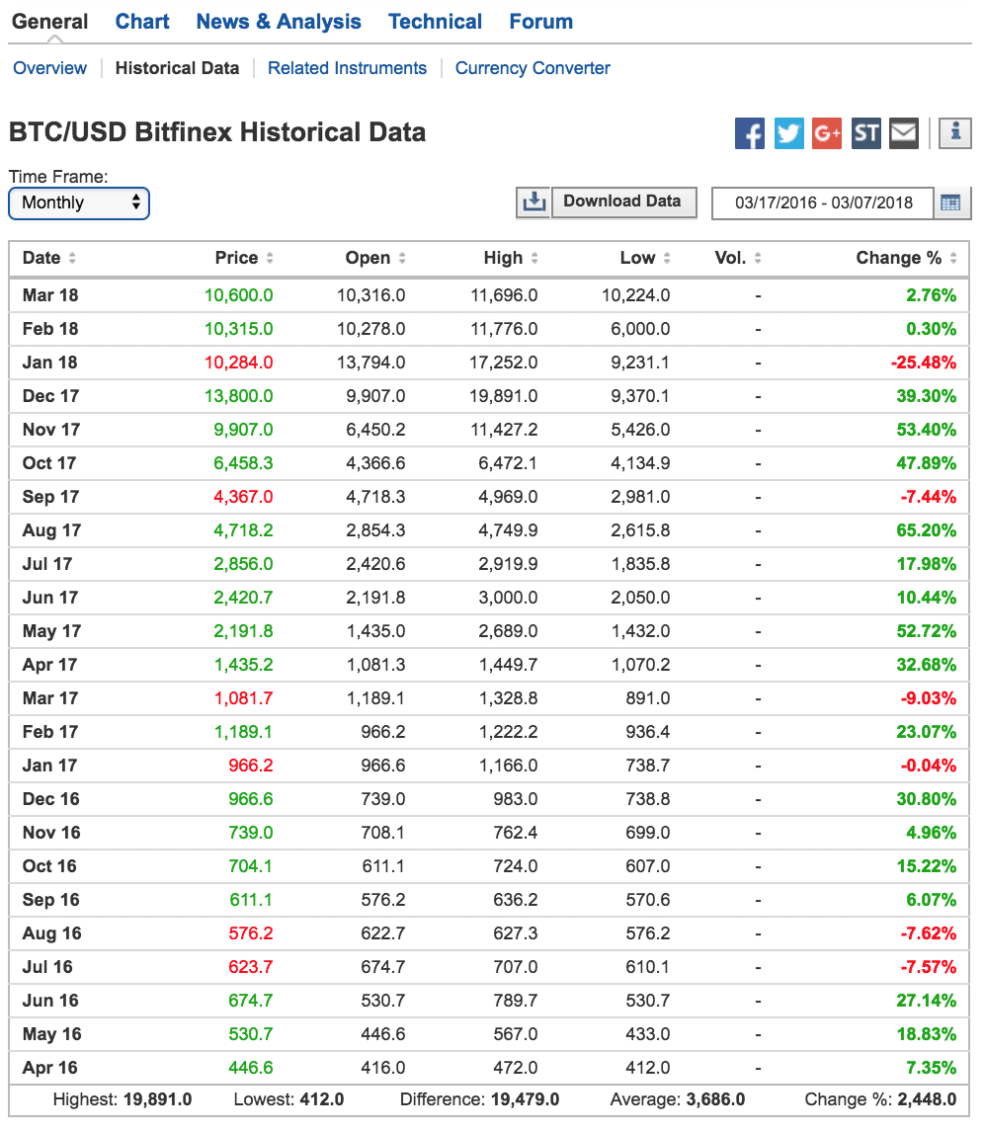Select the Feb 17 date cell
This screenshot has width=984, height=1132.
point(49,732)
